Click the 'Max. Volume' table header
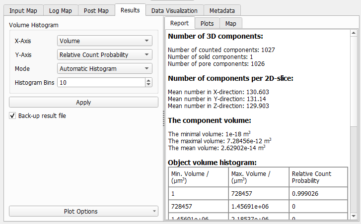This screenshot has width=361, height=224. click(259, 177)
